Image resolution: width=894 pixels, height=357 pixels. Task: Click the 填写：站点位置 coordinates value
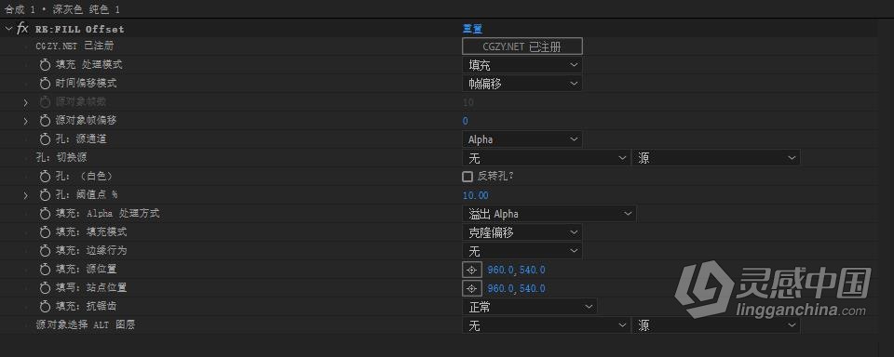tap(517, 289)
